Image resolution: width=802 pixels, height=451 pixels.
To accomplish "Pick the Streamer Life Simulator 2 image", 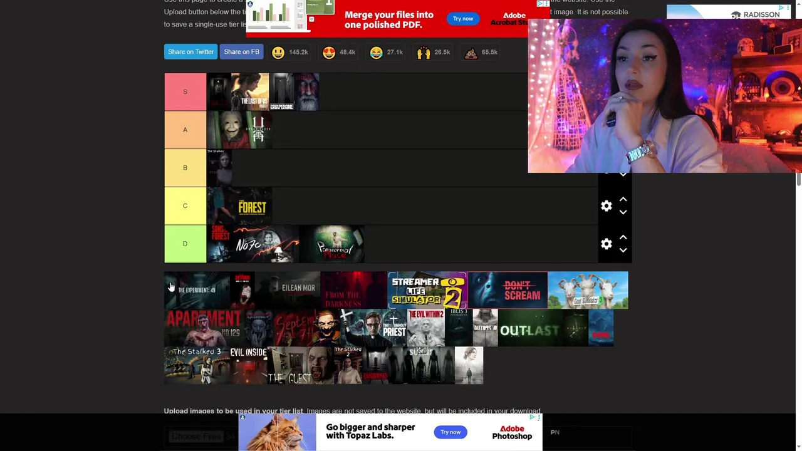I will point(427,290).
